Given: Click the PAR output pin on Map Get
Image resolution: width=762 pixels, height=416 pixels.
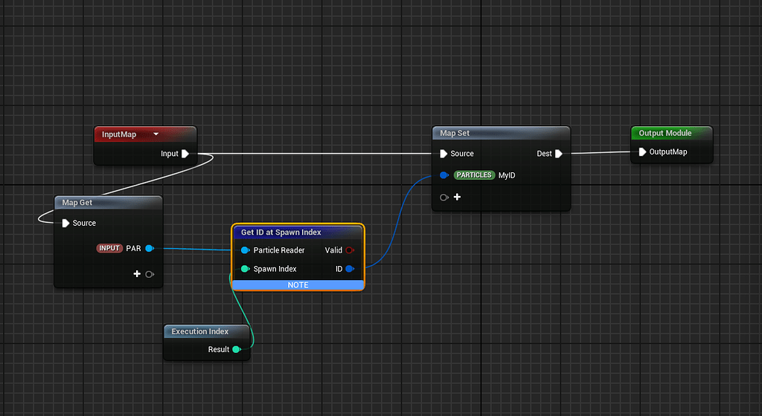Looking at the screenshot, I should pyautogui.click(x=150, y=248).
